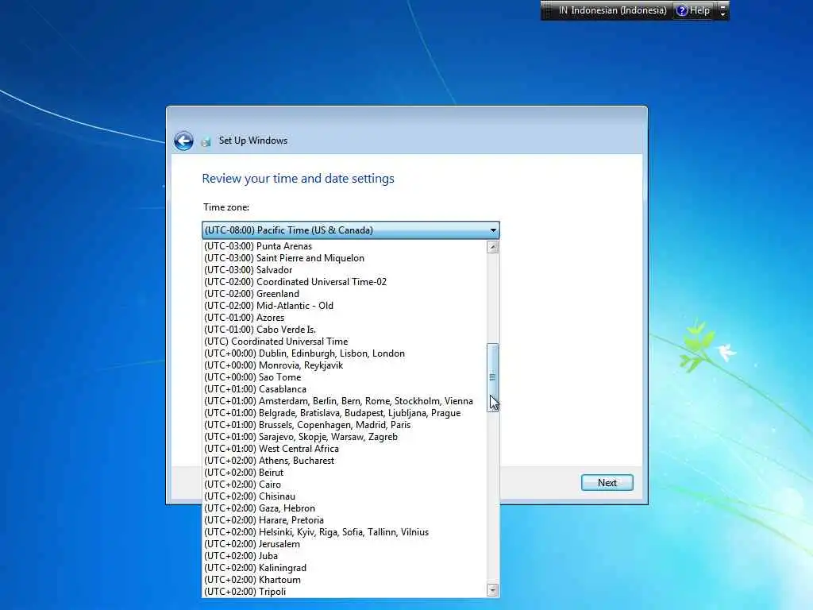The height and width of the screenshot is (610, 813).
Task: Select (UTC-01:00) Cabo Verde Is.
Action: [x=345, y=330]
